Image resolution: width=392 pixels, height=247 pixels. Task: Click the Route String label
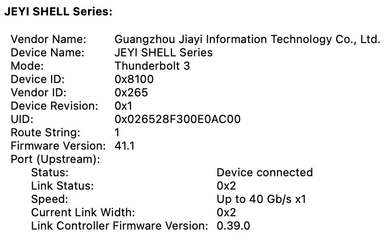[46, 133]
